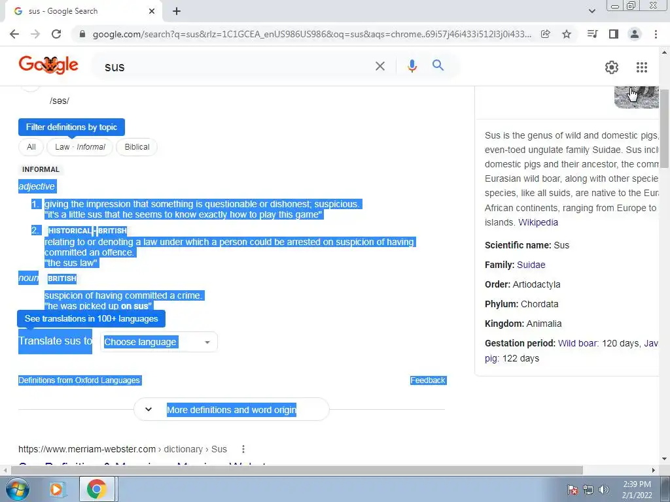
Task: Select the 'All' definition filter chip
Action: point(31,147)
